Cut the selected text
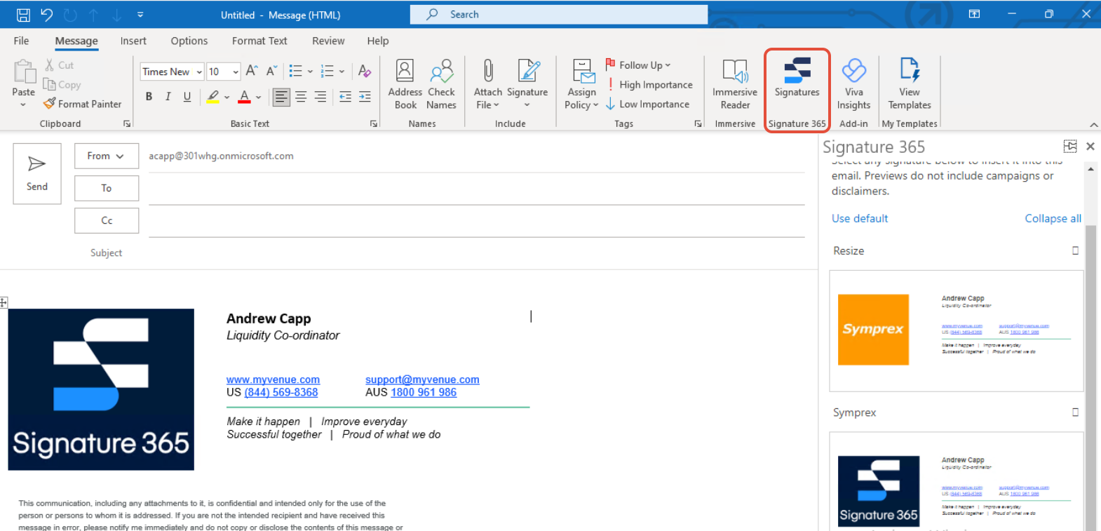 60,65
